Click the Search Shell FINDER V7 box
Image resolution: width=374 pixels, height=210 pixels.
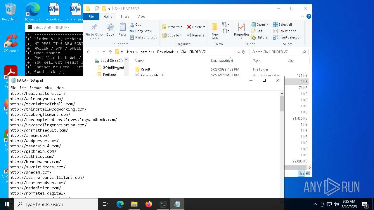pos(279,52)
